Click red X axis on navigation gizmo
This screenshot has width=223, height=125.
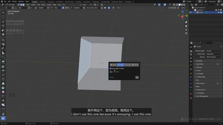[182, 17]
